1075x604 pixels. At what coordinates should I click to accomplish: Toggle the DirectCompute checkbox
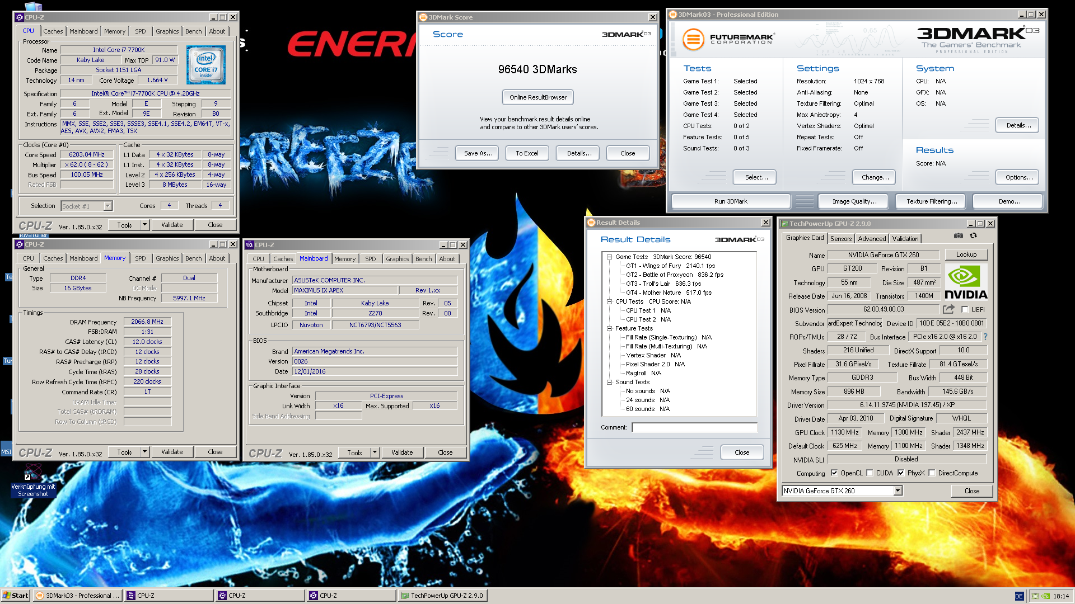click(932, 473)
